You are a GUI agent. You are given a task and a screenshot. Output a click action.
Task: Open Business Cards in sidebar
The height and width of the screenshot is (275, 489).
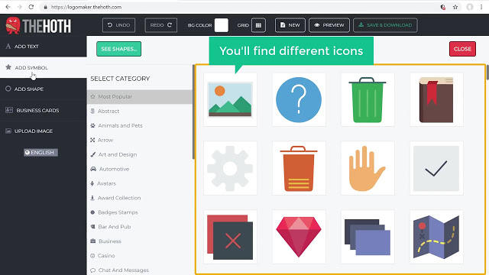tap(44, 110)
